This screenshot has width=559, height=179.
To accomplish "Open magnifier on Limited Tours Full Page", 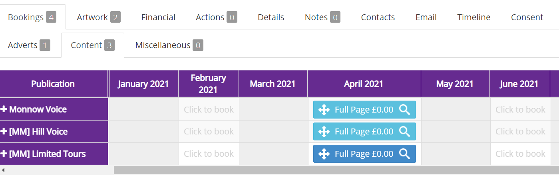I will (404, 154).
